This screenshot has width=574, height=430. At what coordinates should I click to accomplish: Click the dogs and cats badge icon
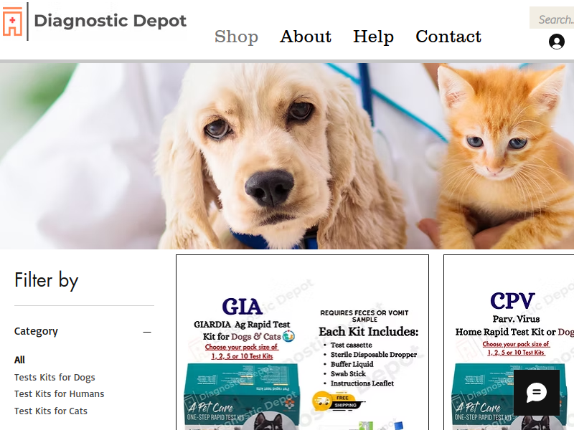tap(288, 335)
